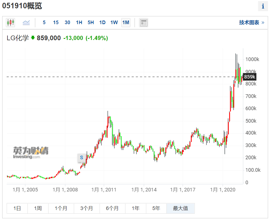
Task: Click the 1月 1, 2020 axis label
Action: coord(223,190)
